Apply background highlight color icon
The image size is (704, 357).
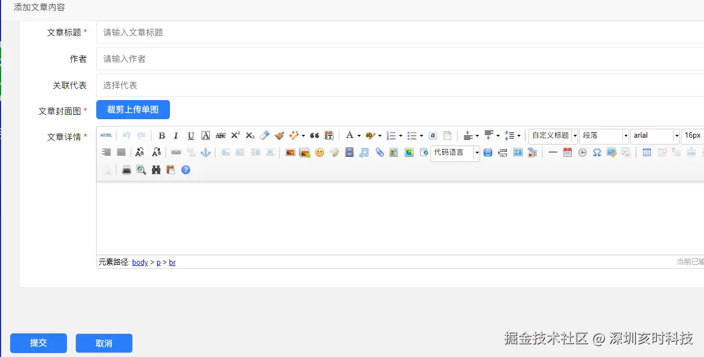(370, 135)
